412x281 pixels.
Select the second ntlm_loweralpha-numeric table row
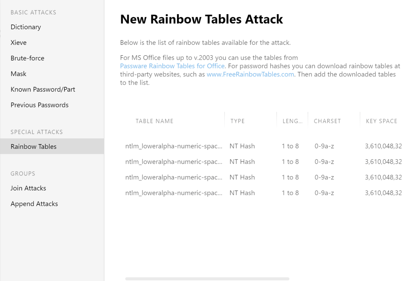174,162
